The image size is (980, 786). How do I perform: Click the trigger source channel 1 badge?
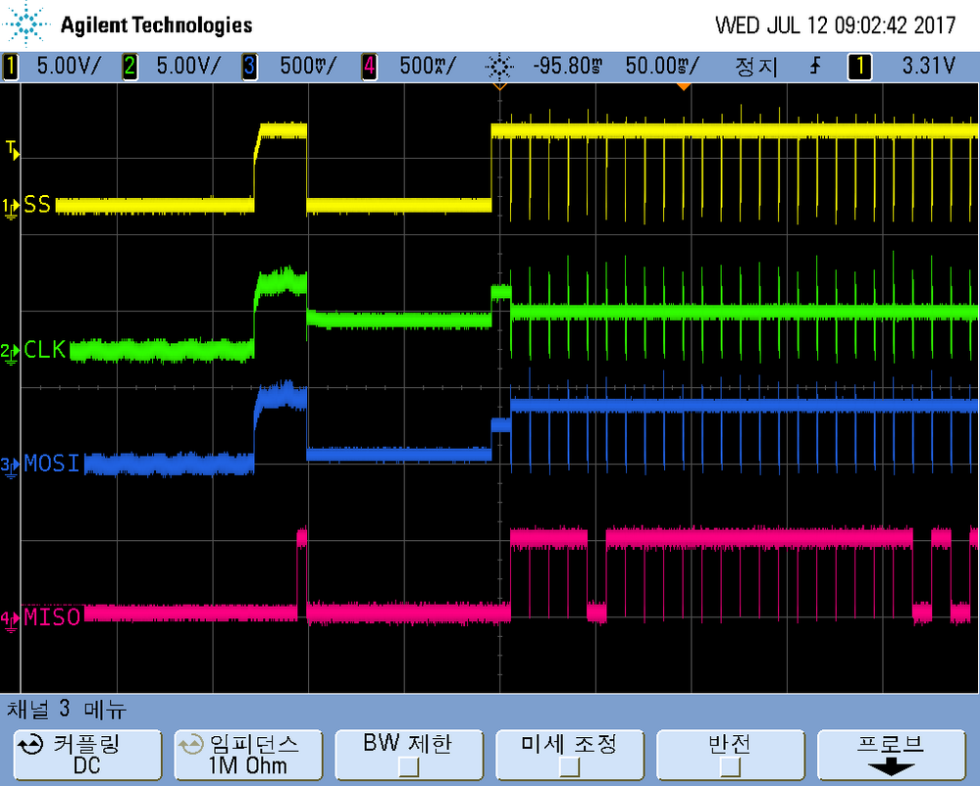coord(859,67)
